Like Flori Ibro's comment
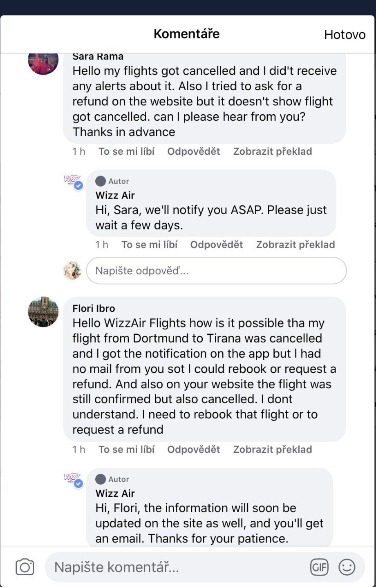The height and width of the screenshot is (587, 376). tap(126, 449)
